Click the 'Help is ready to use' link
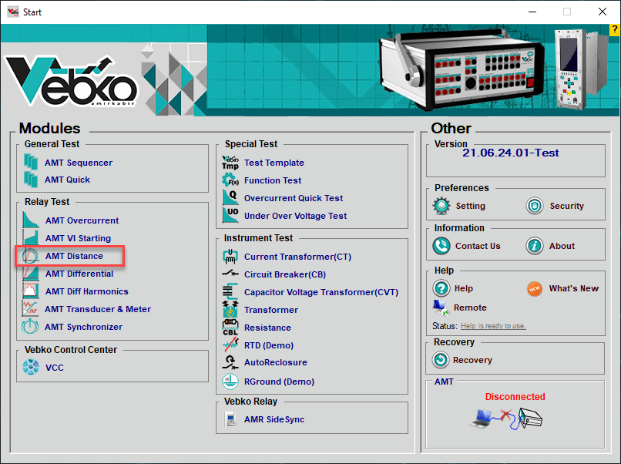The height and width of the screenshot is (464, 621). [493, 326]
